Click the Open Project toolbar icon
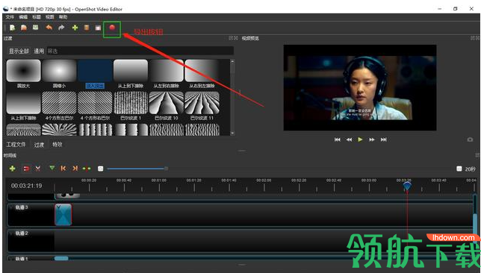Viewport: 481px width, 273px height. pos(24,28)
